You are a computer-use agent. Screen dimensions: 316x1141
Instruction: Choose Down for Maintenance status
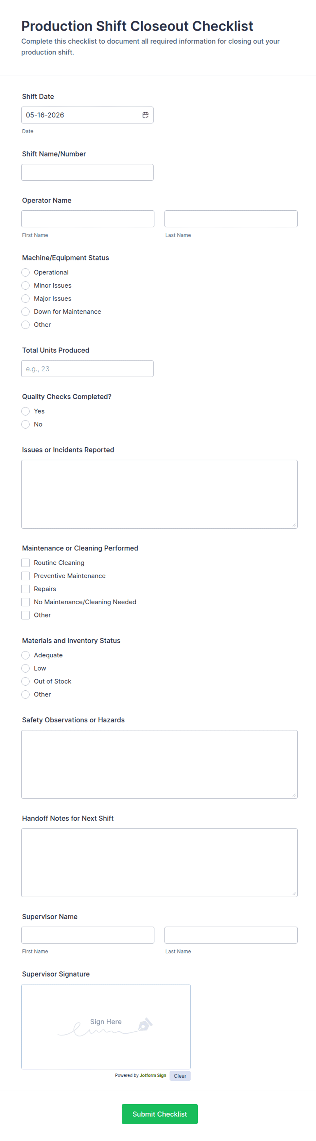click(x=25, y=312)
